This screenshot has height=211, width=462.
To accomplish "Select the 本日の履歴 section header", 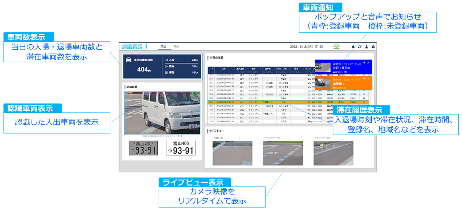I will click(217, 58).
